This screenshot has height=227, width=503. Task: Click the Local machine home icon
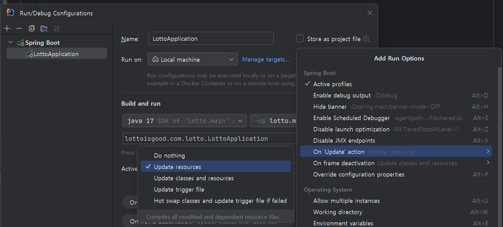pos(155,59)
